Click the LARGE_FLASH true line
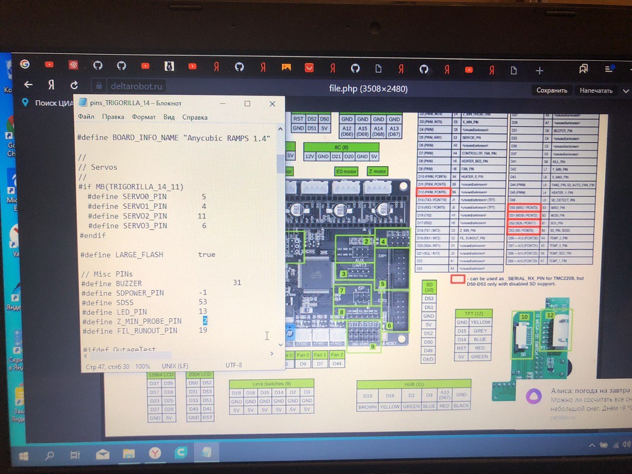The height and width of the screenshot is (474, 632). 148,255
